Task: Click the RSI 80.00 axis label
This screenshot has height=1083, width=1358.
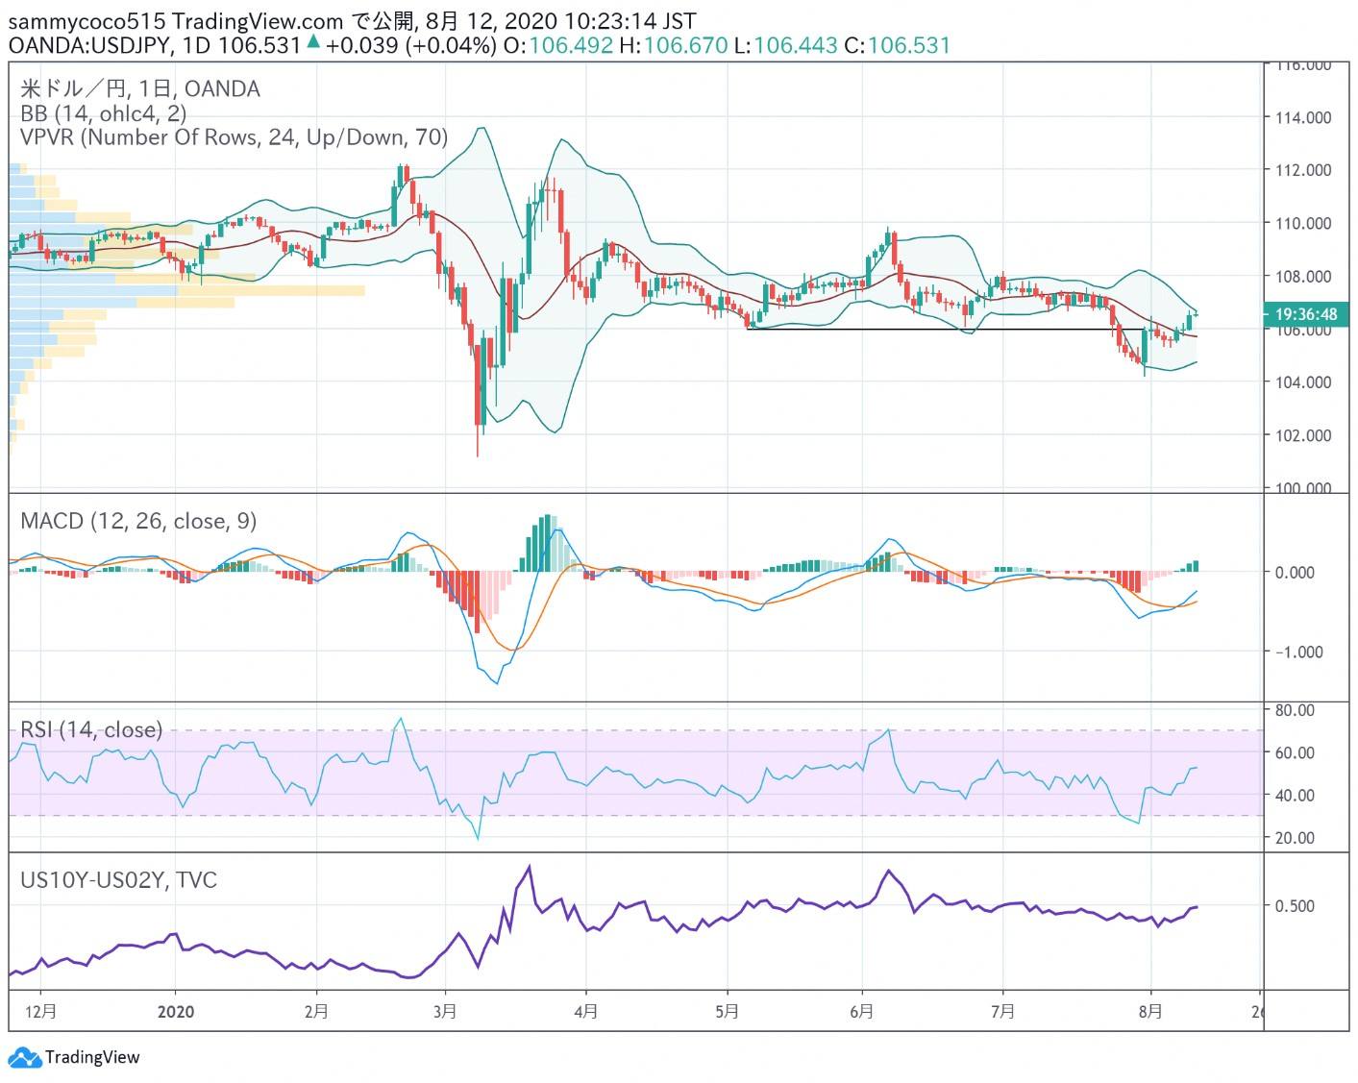Action: 1295,710
